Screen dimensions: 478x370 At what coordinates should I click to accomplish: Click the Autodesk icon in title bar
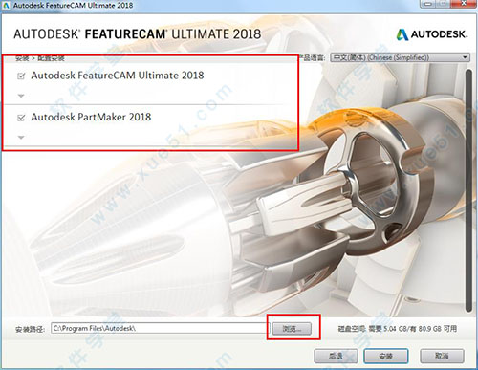pyautogui.click(x=6, y=5)
